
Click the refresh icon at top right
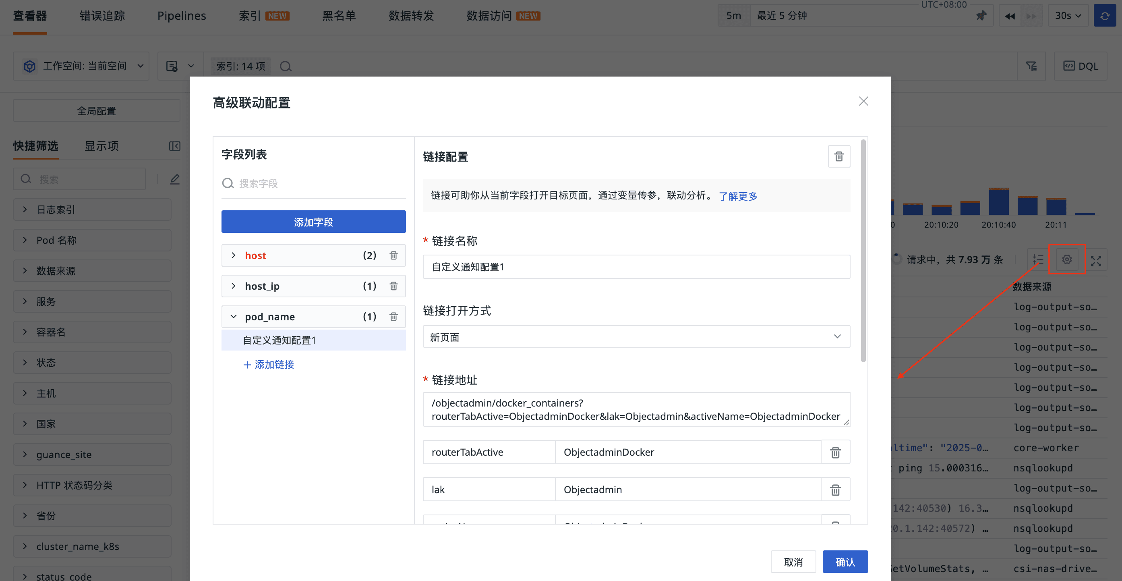point(1104,16)
